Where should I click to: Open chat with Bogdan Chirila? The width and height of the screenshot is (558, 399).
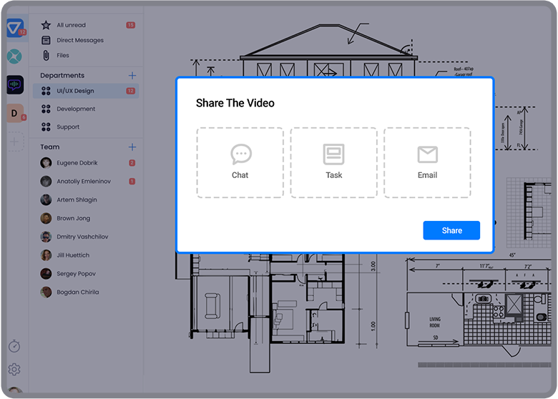tap(77, 292)
